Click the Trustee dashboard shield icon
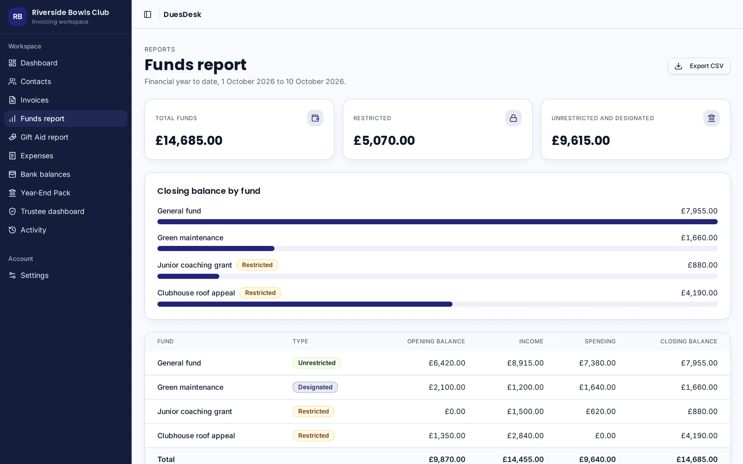This screenshot has width=743, height=464. 12,212
